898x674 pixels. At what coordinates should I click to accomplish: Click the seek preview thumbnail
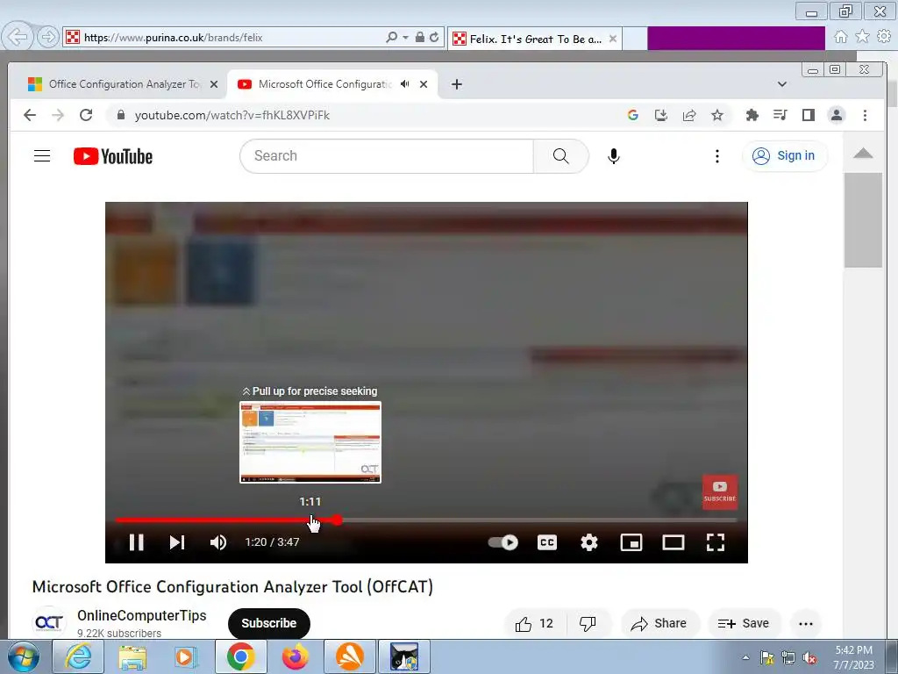(310, 442)
